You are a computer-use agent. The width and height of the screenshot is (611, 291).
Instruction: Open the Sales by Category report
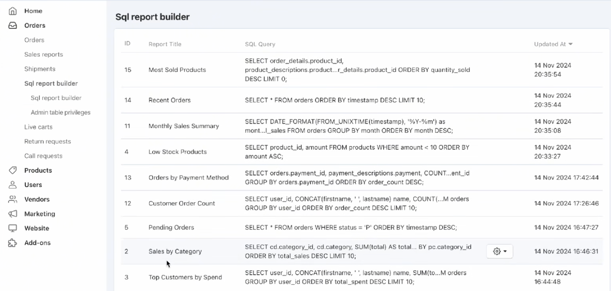point(175,251)
